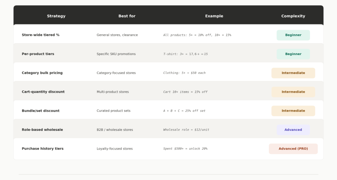The width and height of the screenshot is (337, 180).
Task: Click the 'Wholesale role = $12/unit' example text
Action: click(x=186, y=130)
